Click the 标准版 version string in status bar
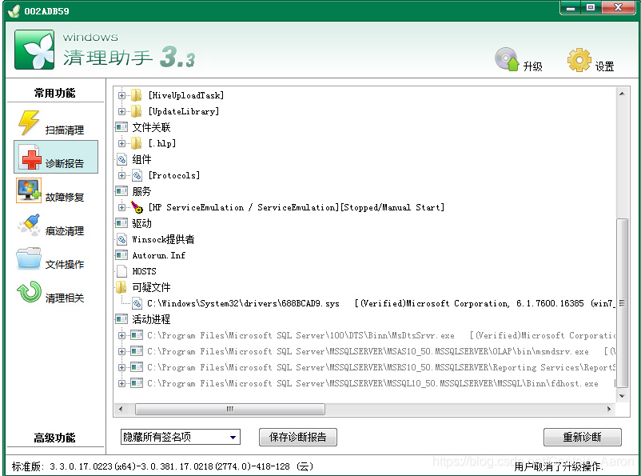The height and width of the screenshot is (476, 641). [x=162, y=466]
